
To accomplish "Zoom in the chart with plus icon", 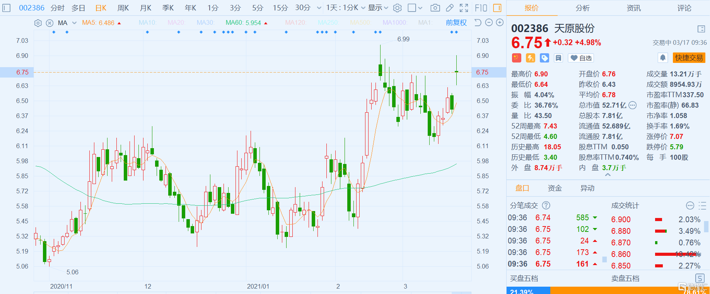I will click(x=500, y=22).
